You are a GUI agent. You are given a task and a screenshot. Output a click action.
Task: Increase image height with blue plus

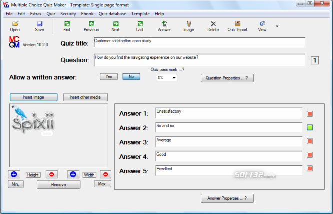click(x=14, y=174)
